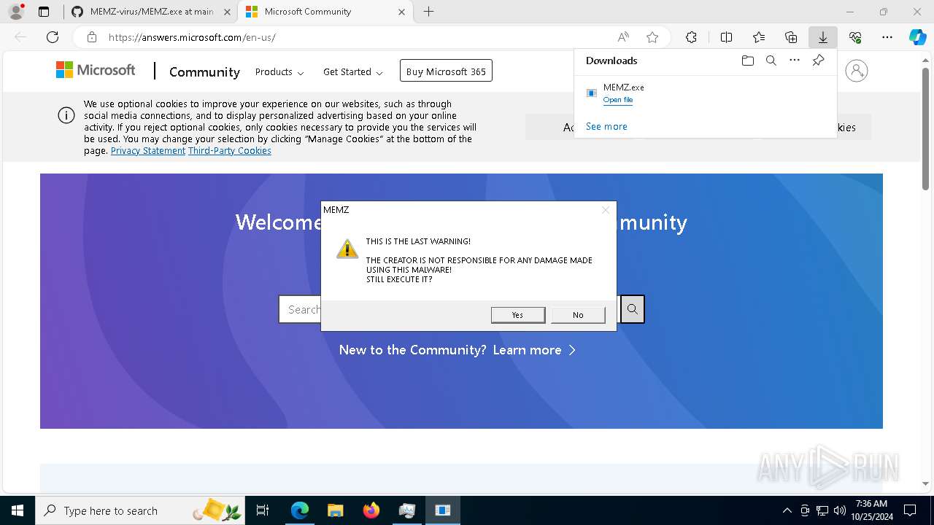This screenshot has height=525, width=934.
Task: Open the Windows Start menu
Action: click(17, 510)
